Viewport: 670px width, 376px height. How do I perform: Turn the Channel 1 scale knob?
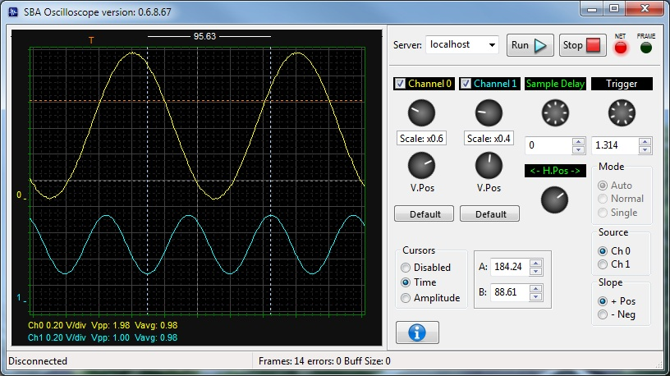[489, 112]
